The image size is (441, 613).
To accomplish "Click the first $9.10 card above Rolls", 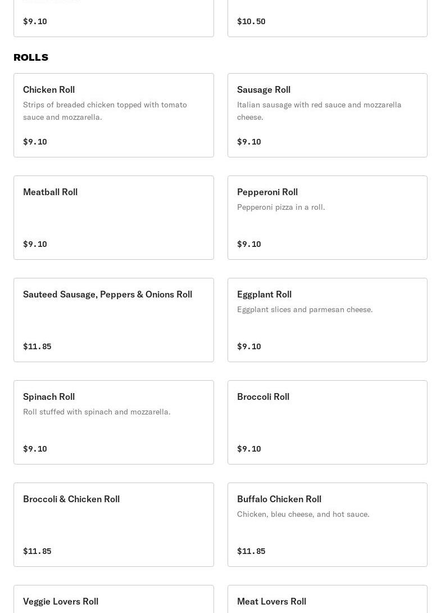I will coord(113,20).
